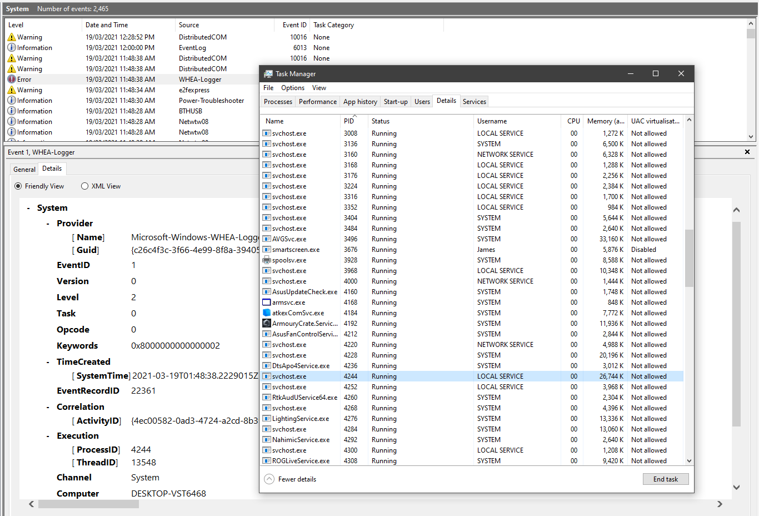759x516 pixels.
Task: Collapse the Provider node
Action: click(x=48, y=224)
